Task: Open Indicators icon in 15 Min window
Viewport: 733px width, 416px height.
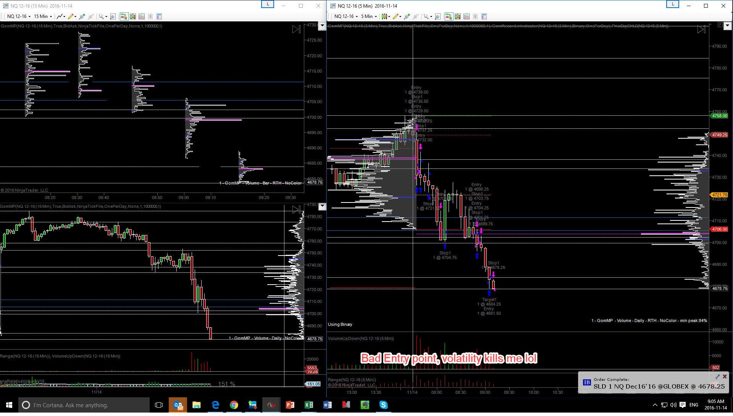Action: 142,16
